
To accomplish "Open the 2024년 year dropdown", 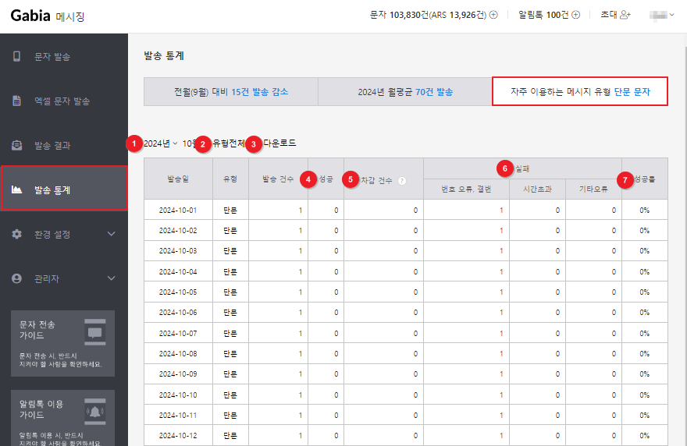I will click(x=161, y=143).
